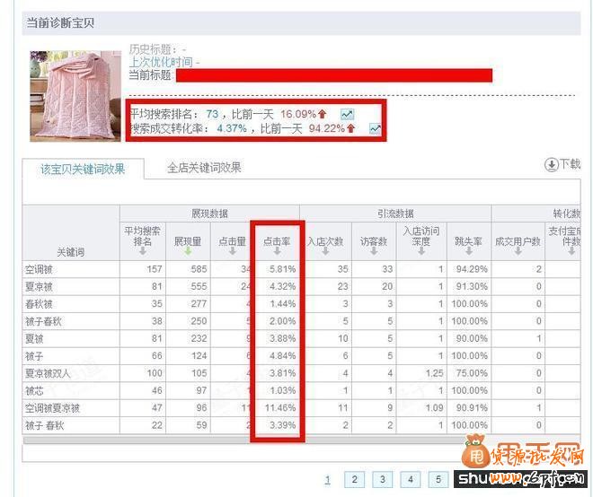Click 点击率 value 5.81%

coord(282,269)
